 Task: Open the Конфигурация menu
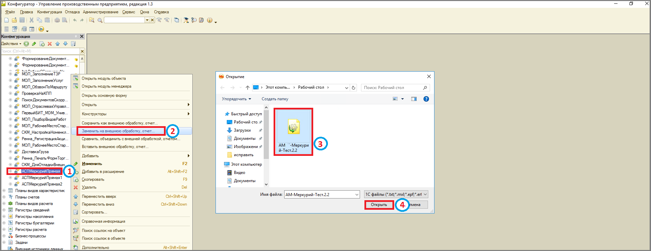50,12
